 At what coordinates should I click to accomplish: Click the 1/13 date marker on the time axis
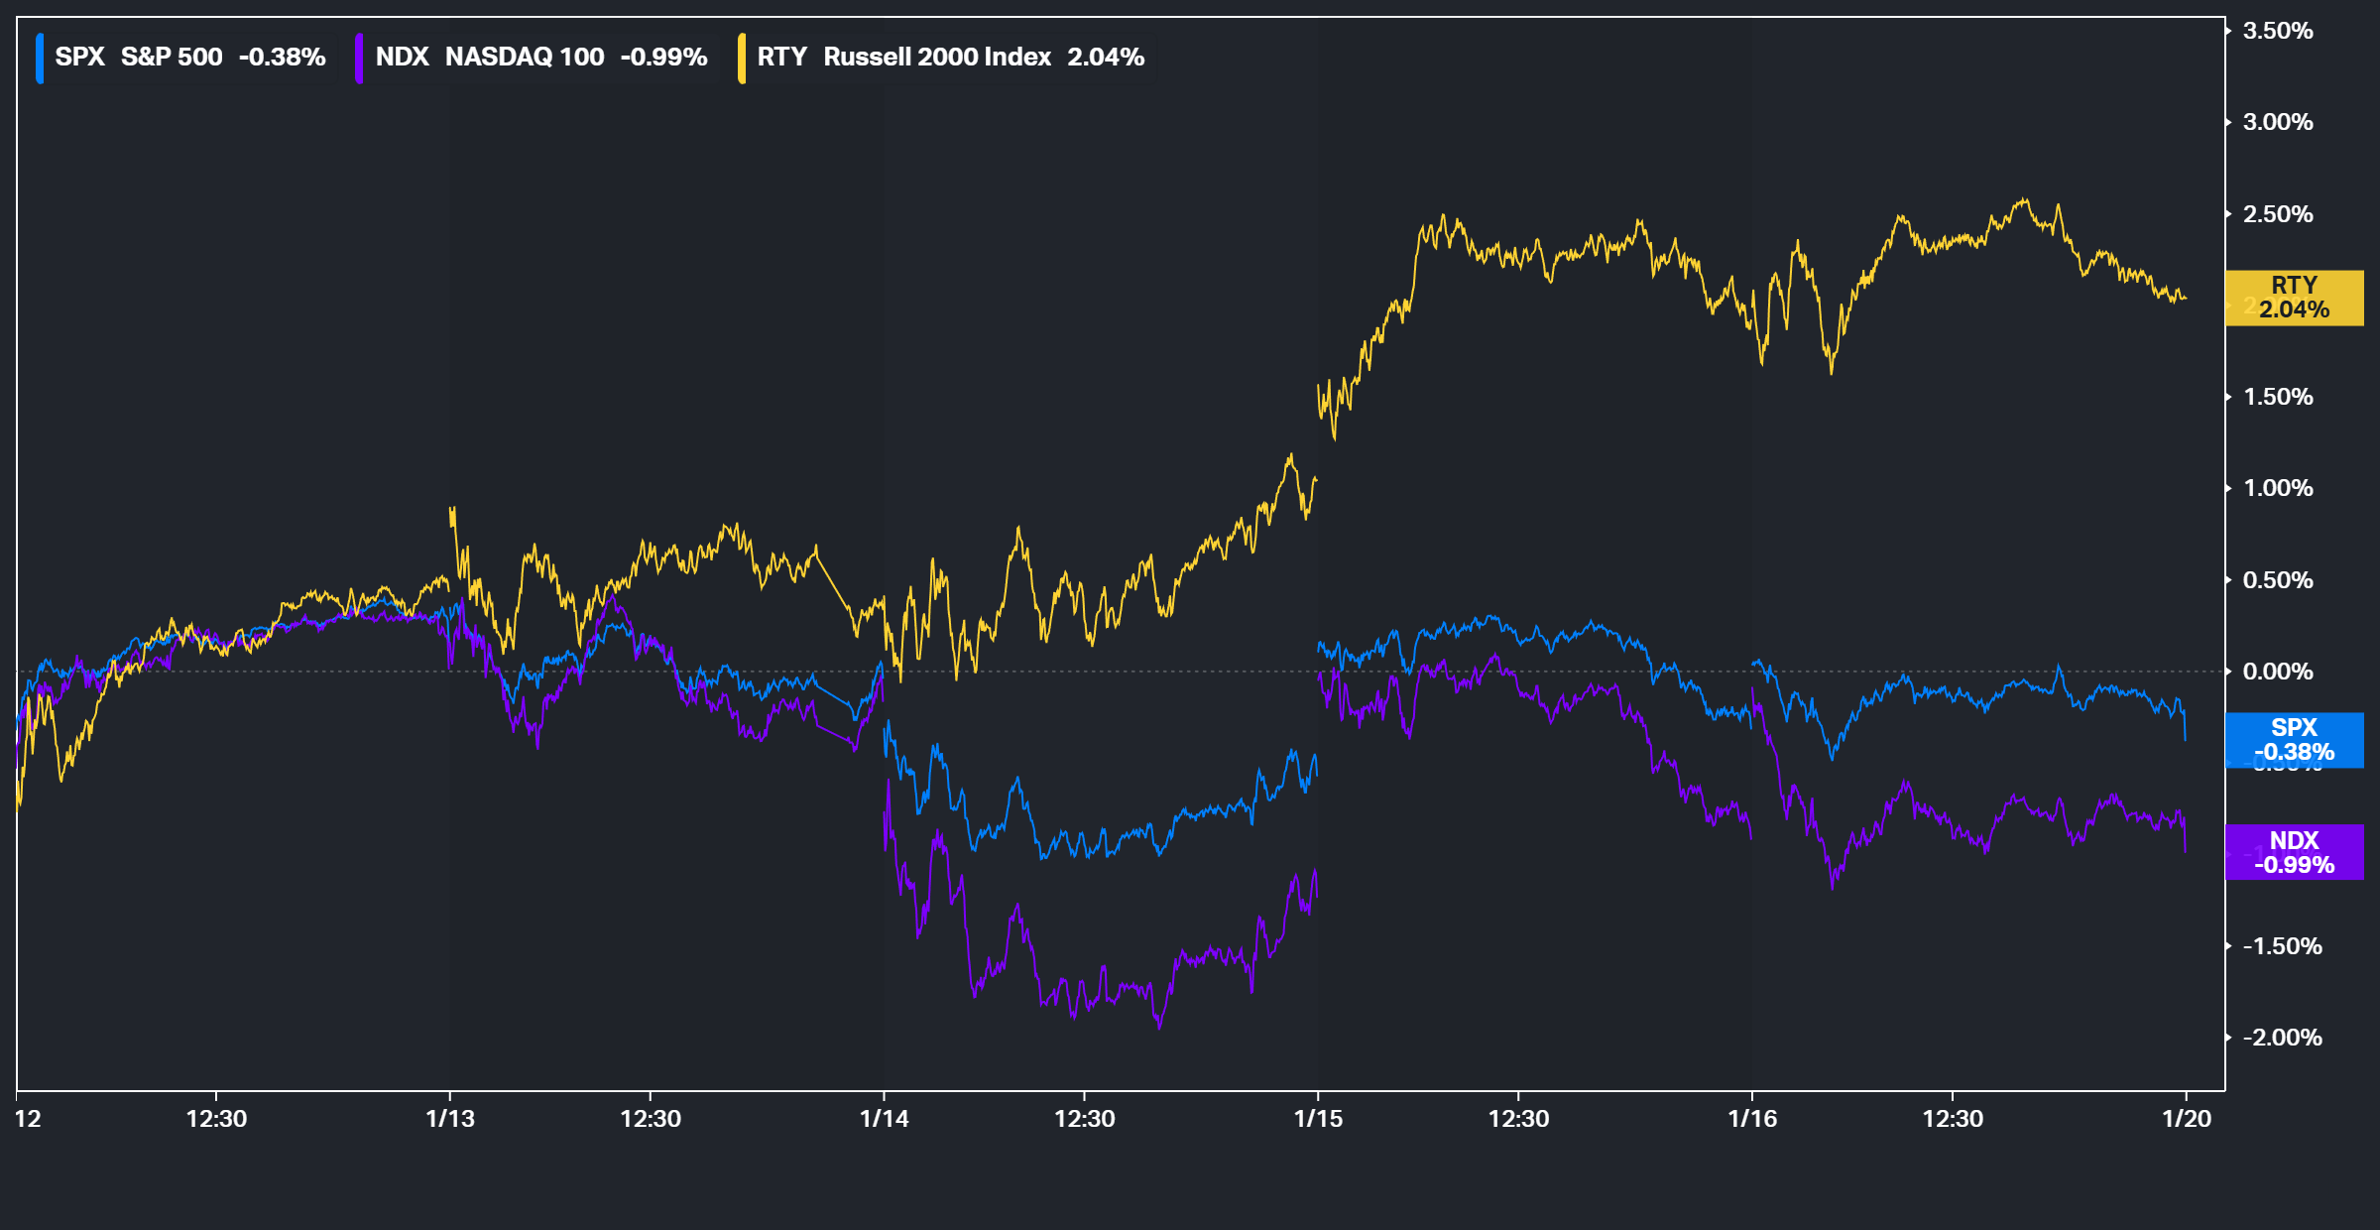[x=450, y=1119]
